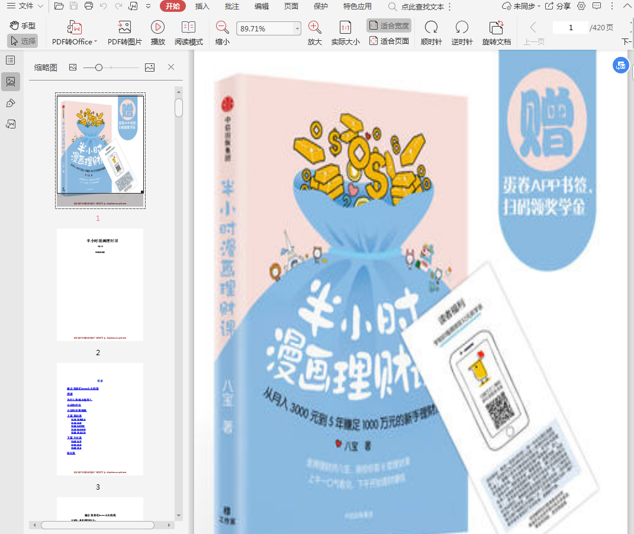Screen dimensions: 634x534
Task: Set view to 实际大小 actual size
Action: tap(345, 33)
